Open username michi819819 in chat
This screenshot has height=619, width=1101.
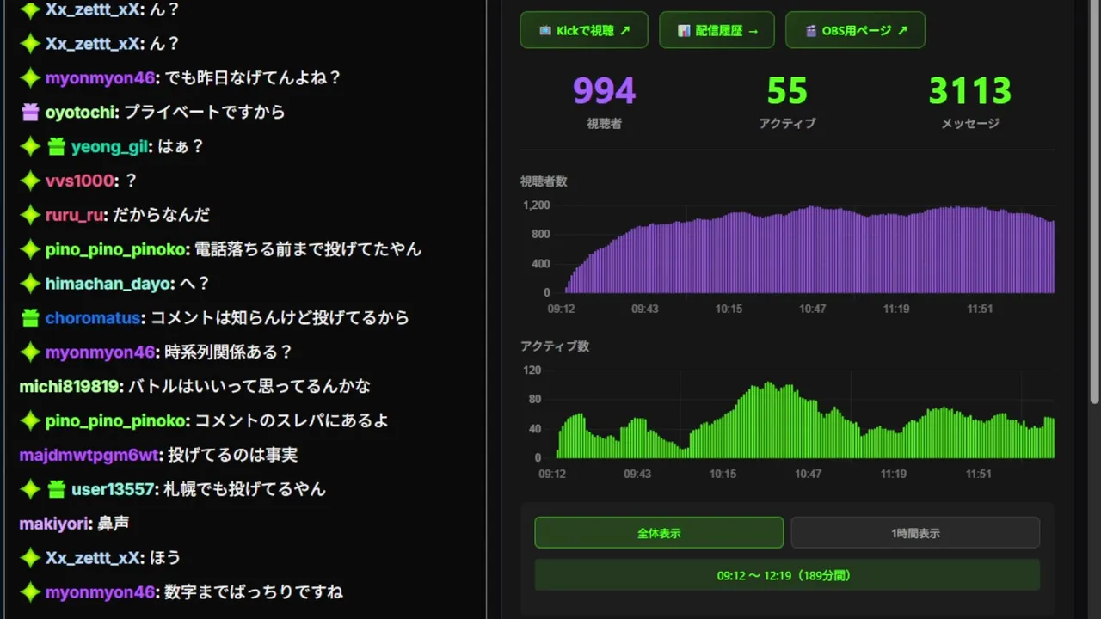pyautogui.click(x=69, y=387)
